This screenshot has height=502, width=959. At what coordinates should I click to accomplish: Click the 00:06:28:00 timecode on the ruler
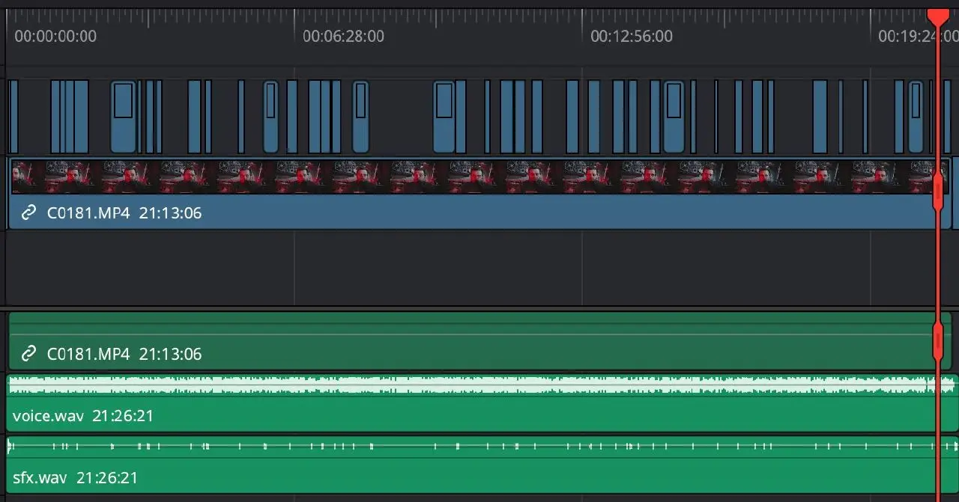tap(343, 36)
